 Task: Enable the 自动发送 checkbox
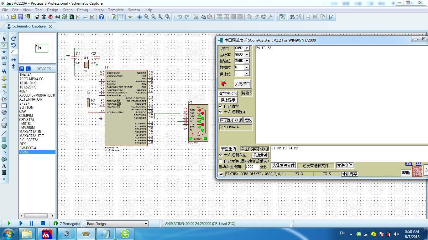click(221, 161)
